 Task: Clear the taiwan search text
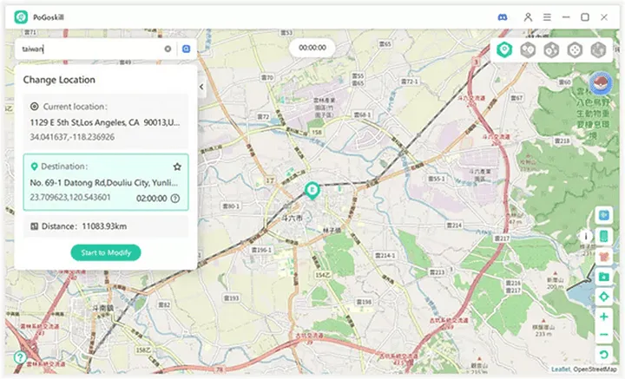coord(168,49)
